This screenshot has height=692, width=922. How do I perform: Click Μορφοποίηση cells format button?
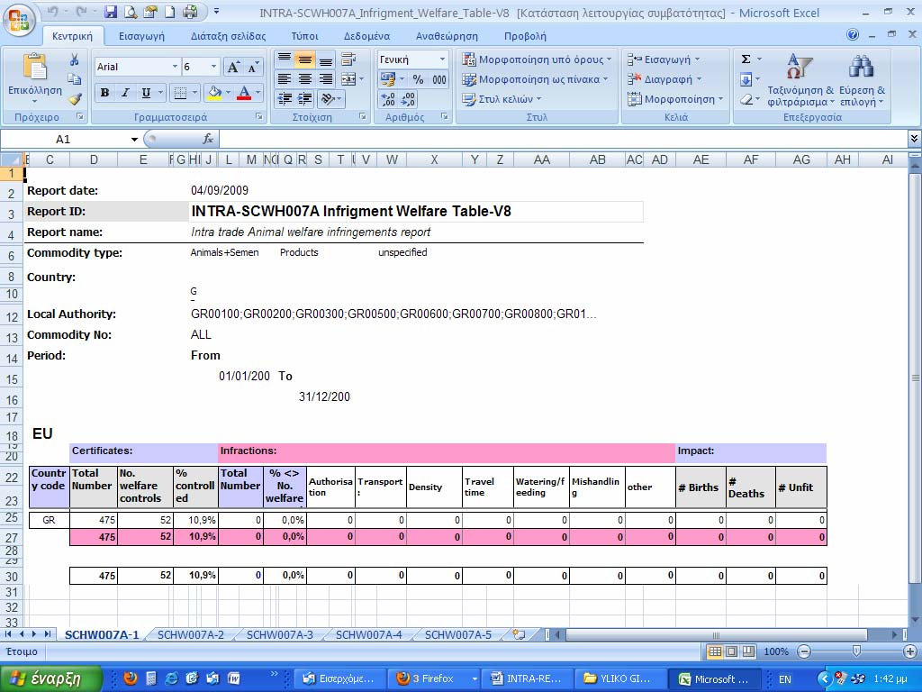pos(675,99)
